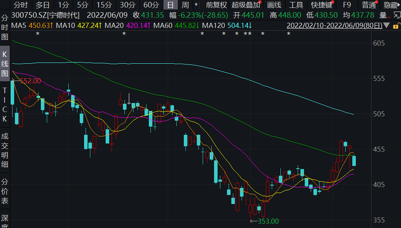The width and height of the screenshot is (401, 228).
Task: Switch to the 60分 period
Action: (x=151, y=5)
